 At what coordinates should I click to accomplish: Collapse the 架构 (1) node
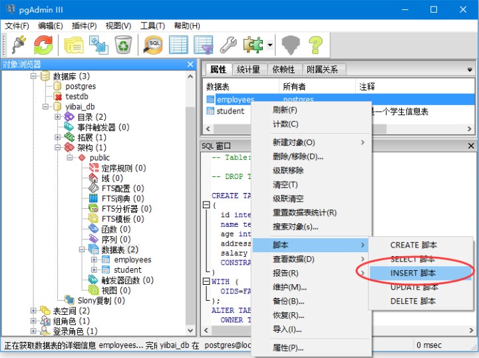[x=58, y=148]
